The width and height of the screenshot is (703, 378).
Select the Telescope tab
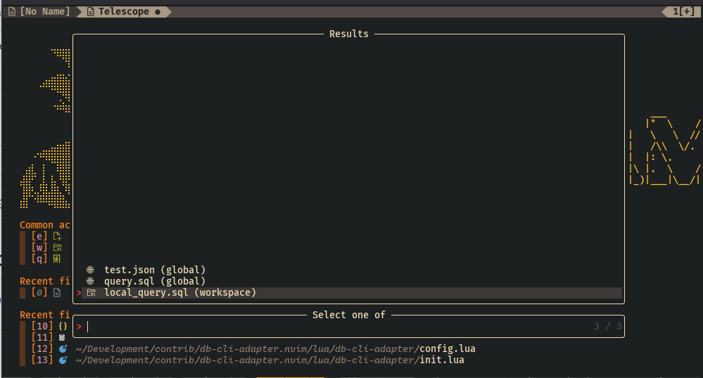[124, 12]
